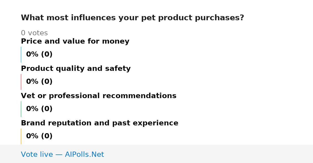Click the 0 votes counter
313x163 pixels.
click(34, 33)
